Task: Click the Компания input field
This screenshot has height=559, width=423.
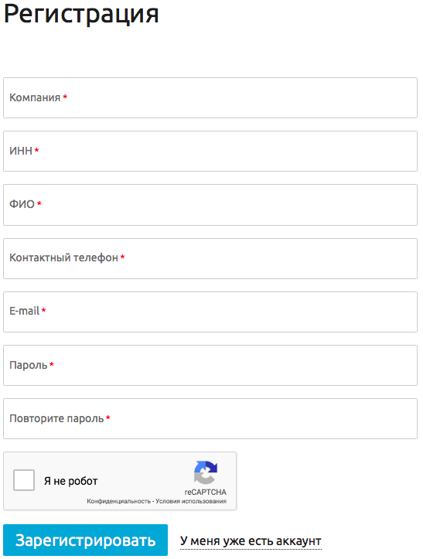Action: click(x=210, y=97)
